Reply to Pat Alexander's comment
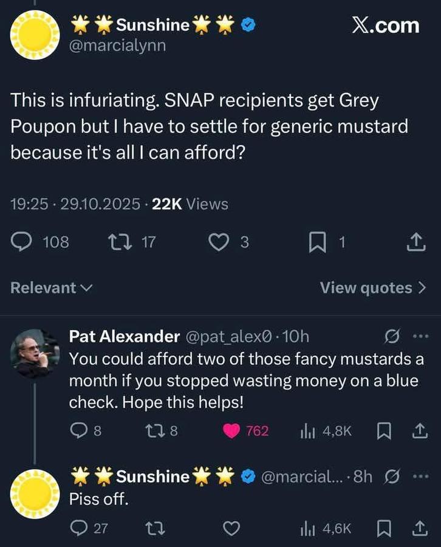Viewport: 441px width, 547px height. click(x=78, y=431)
